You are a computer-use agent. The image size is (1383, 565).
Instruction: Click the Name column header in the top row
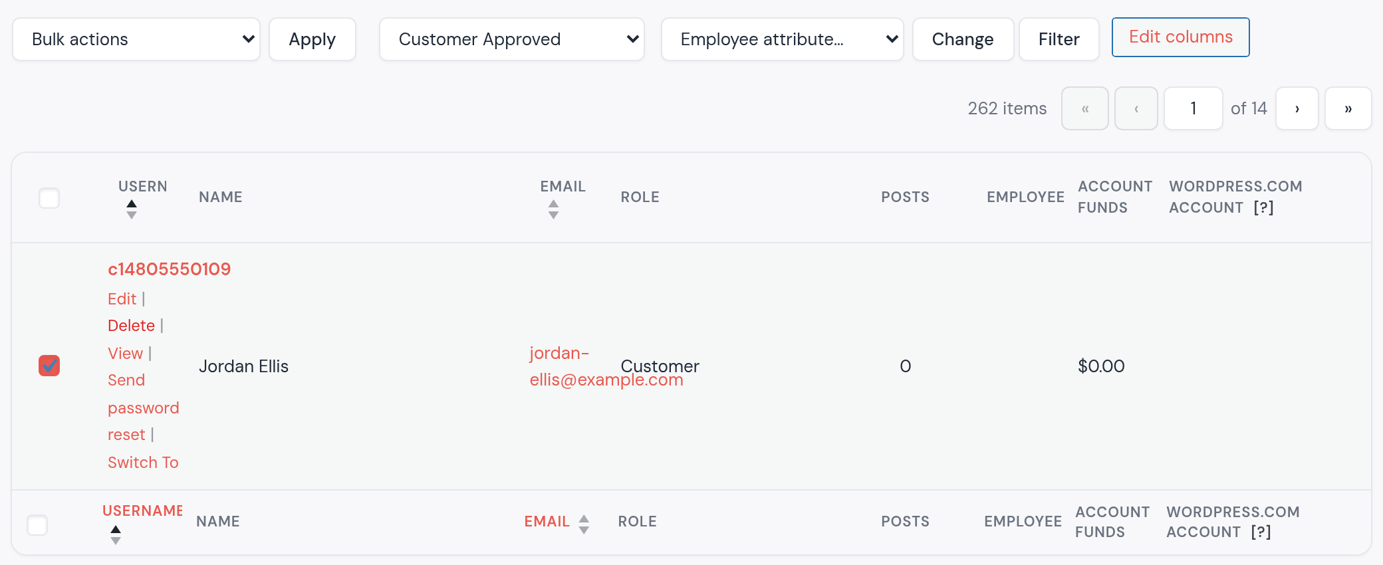point(221,197)
